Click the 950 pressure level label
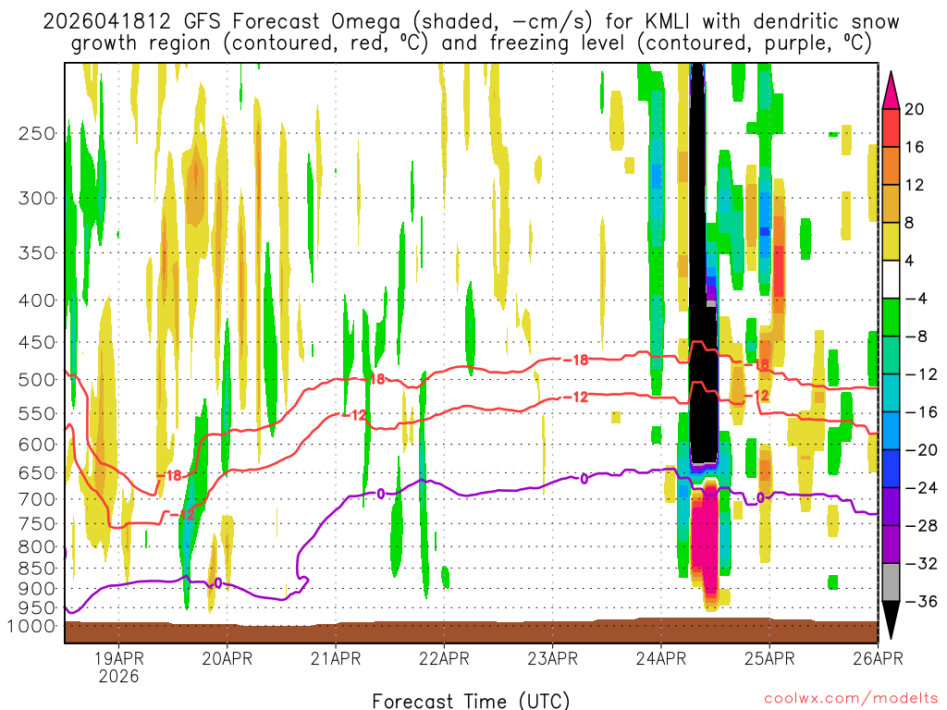 pos(37,608)
